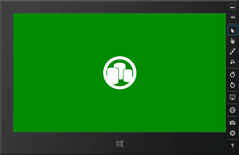Open the change resolution monitor icon
This screenshot has width=239, height=155.
(x=232, y=98)
